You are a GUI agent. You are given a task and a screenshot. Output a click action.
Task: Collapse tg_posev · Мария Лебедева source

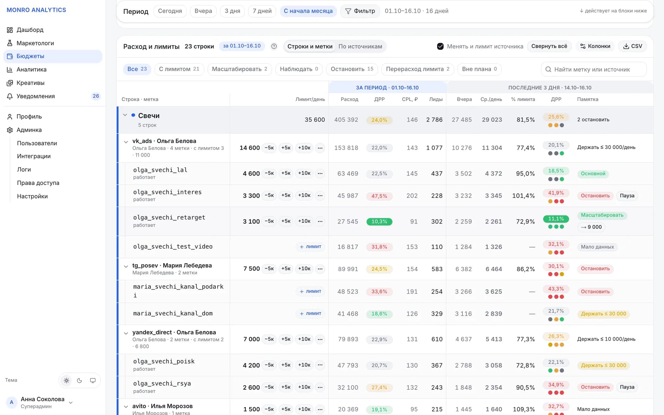coord(126,266)
